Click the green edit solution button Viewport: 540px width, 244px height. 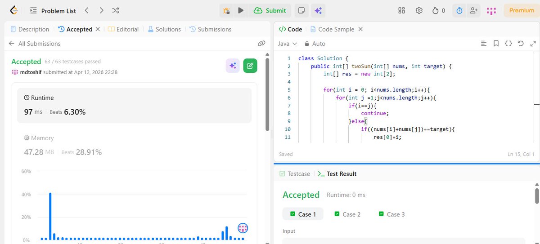point(250,66)
